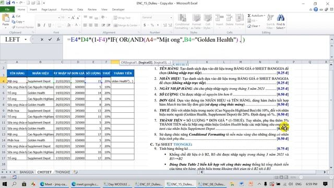Click the taskbar search magnifier icon
This screenshot has height=188, width=334.
pyautogui.click(x=14, y=184)
